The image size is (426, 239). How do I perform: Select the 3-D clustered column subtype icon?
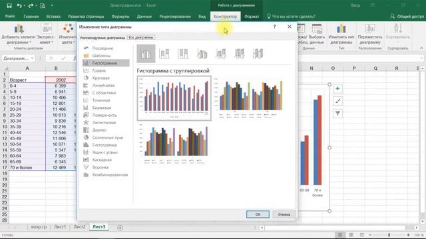pos(202,54)
